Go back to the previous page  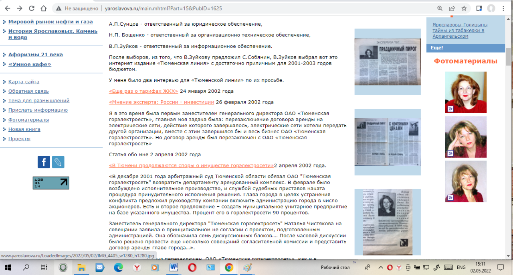tap(8, 8)
